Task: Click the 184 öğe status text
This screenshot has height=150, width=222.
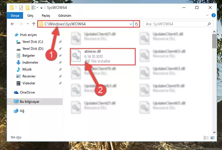Action: (16, 137)
